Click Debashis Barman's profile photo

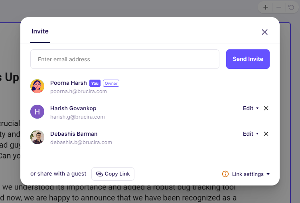tap(37, 137)
